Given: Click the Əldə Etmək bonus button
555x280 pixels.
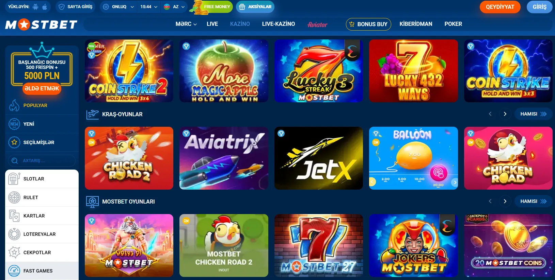Looking at the screenshot, I should click(42, 88).
